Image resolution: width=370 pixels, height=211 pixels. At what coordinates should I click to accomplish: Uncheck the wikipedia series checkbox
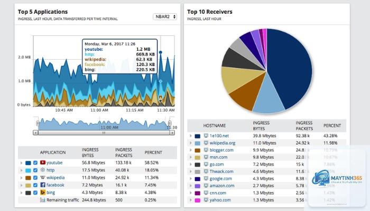click(35, 178)
